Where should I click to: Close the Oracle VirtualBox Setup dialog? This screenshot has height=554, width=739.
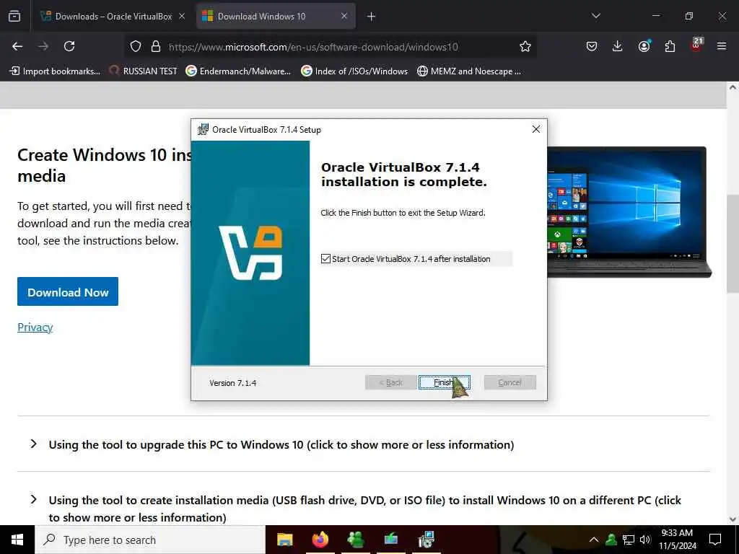tap(536, 129)
